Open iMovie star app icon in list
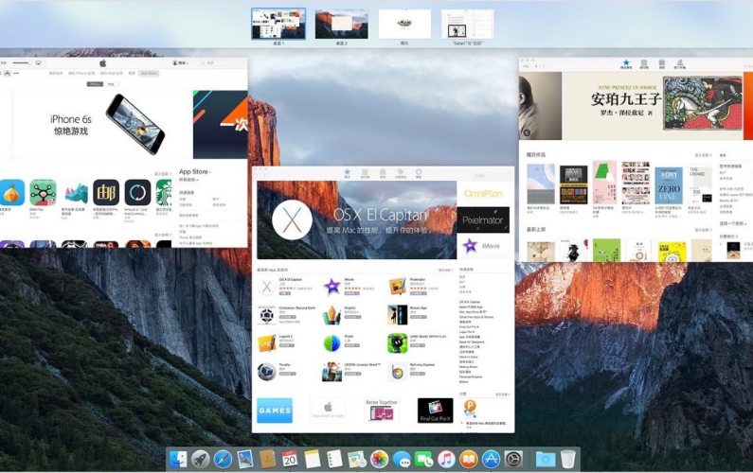Image resolution: width=753 pixels, height=473 pixels. 332,287
